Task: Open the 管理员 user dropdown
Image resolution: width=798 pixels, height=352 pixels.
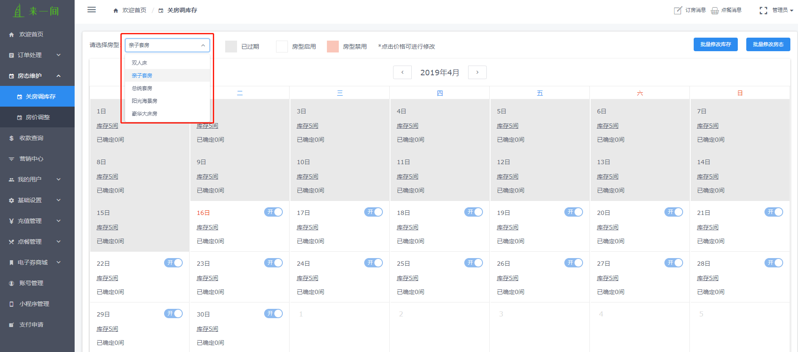Action: coord(782,10)
